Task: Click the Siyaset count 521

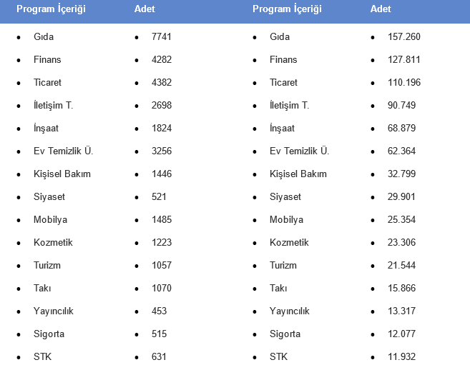Action: pos(159,196)
